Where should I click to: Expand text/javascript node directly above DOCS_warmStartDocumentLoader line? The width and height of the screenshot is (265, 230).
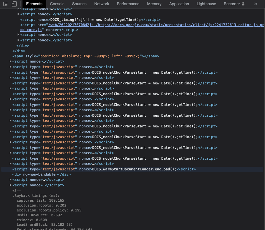[10, 164]
